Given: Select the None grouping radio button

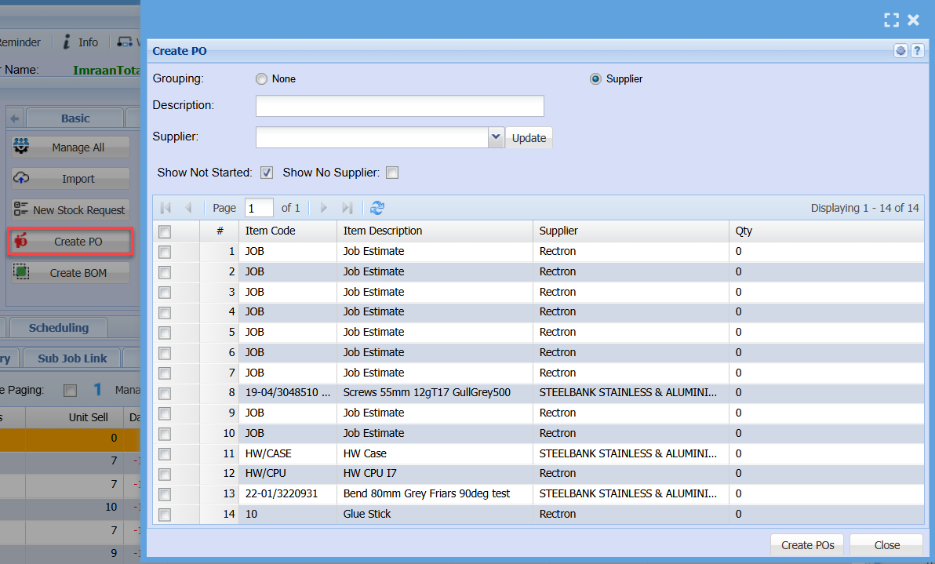Looking at the screenshot, I should tap(261, 79).
